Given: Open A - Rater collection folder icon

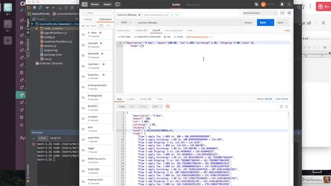Looking at the screenshot, I should [83, 35].
